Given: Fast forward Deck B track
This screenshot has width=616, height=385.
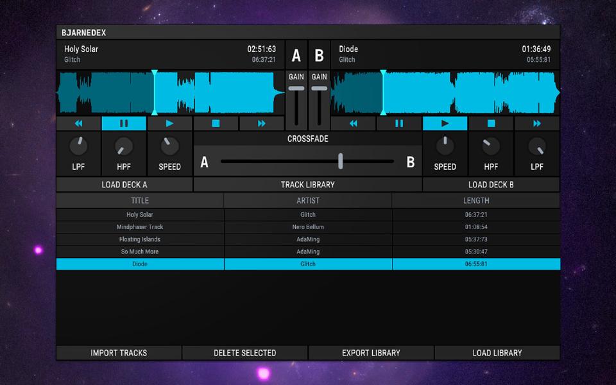Looking at the screenshot, I should pos(536,123).
